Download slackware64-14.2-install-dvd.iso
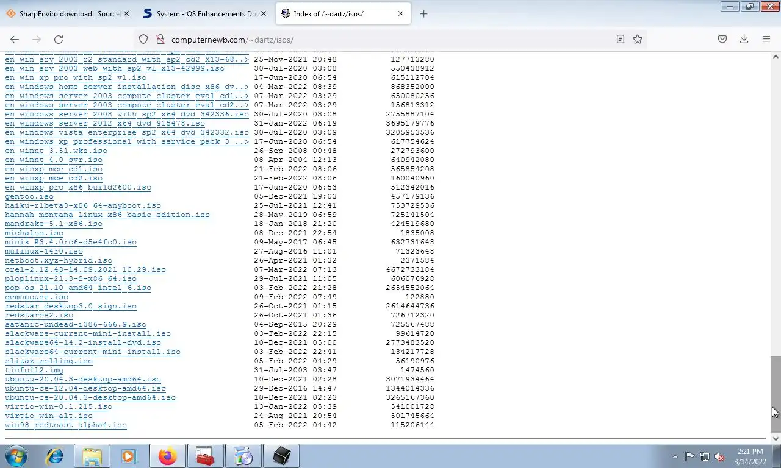Screen dimensions: 781x468 pos(83,342)
